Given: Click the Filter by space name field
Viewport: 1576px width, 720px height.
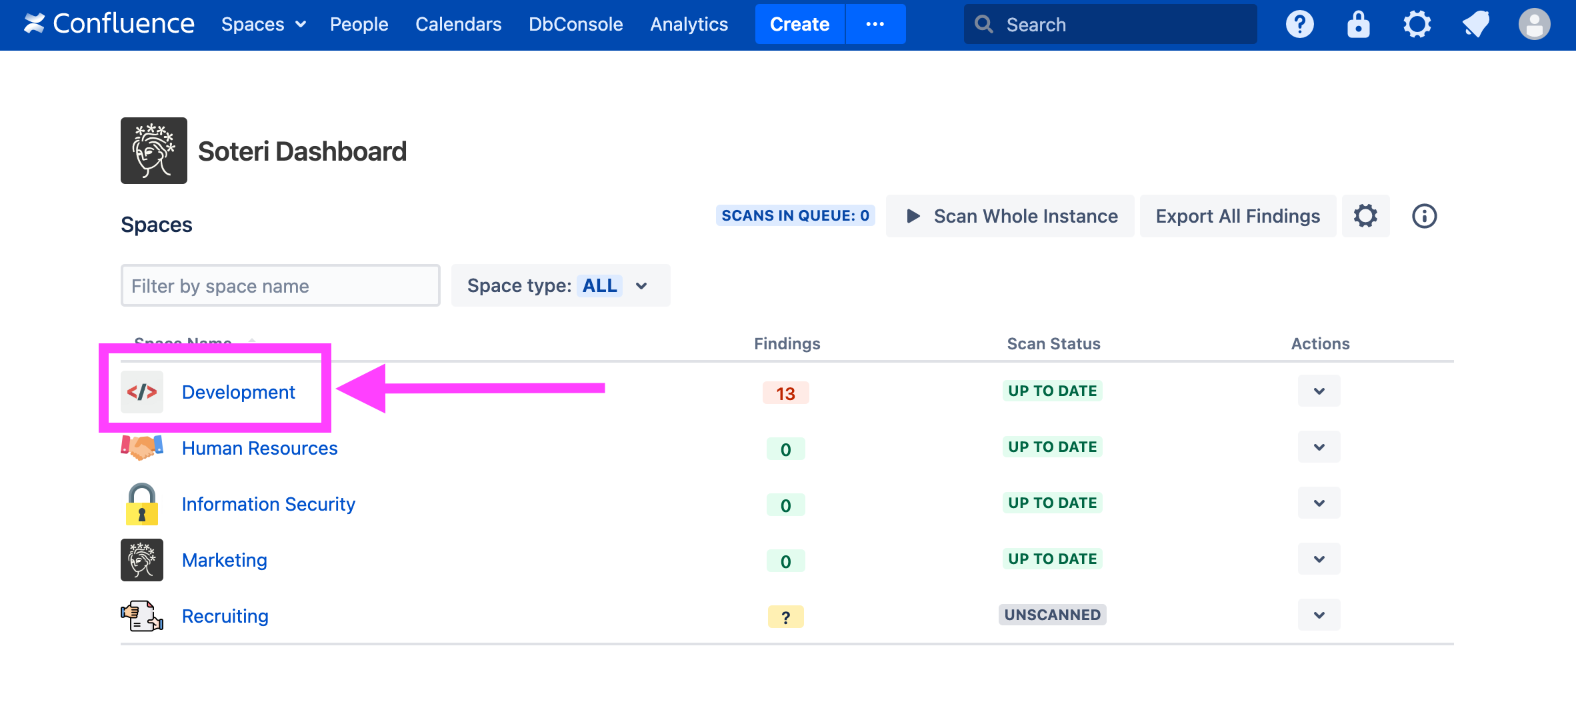Looking at the screenshot, I should [x=280, y=286].
